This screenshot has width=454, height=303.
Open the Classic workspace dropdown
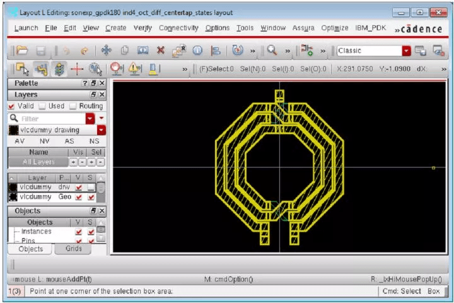pyautogui.click(x=406, y=50)
